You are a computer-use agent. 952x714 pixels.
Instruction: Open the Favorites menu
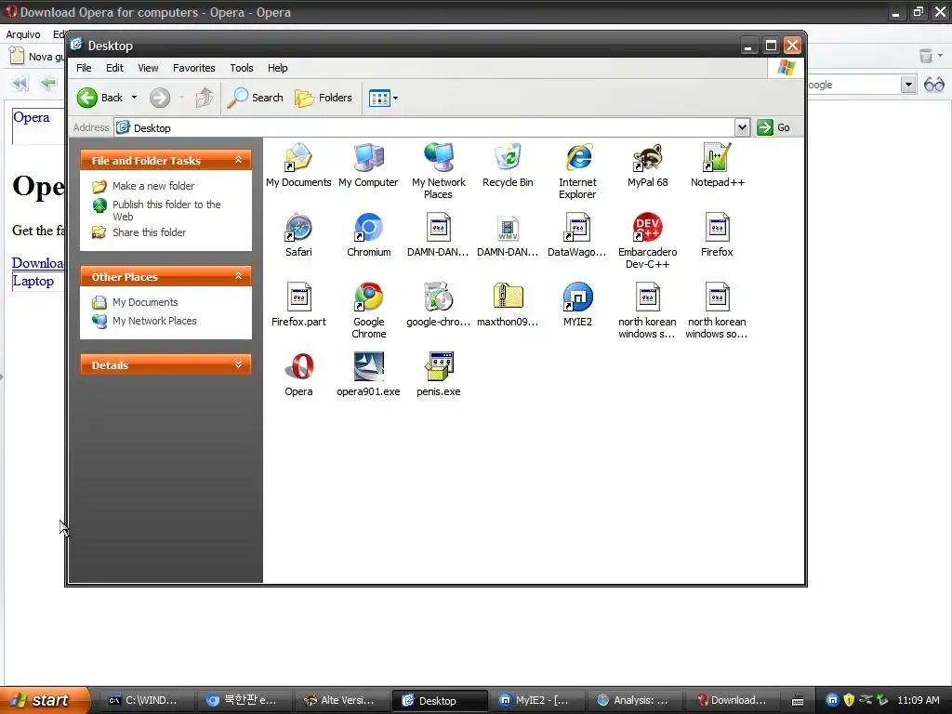click(193, 68)
